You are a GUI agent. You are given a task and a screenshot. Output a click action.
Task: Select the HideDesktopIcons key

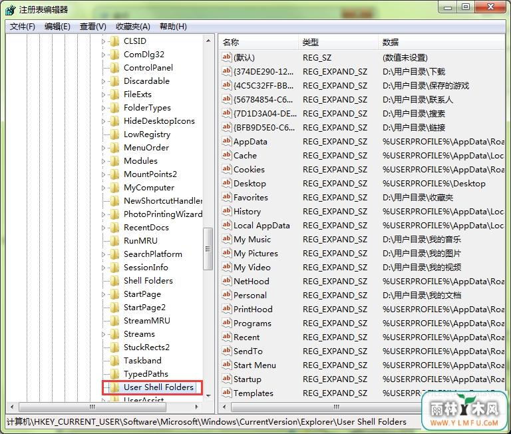click(159, 121)
